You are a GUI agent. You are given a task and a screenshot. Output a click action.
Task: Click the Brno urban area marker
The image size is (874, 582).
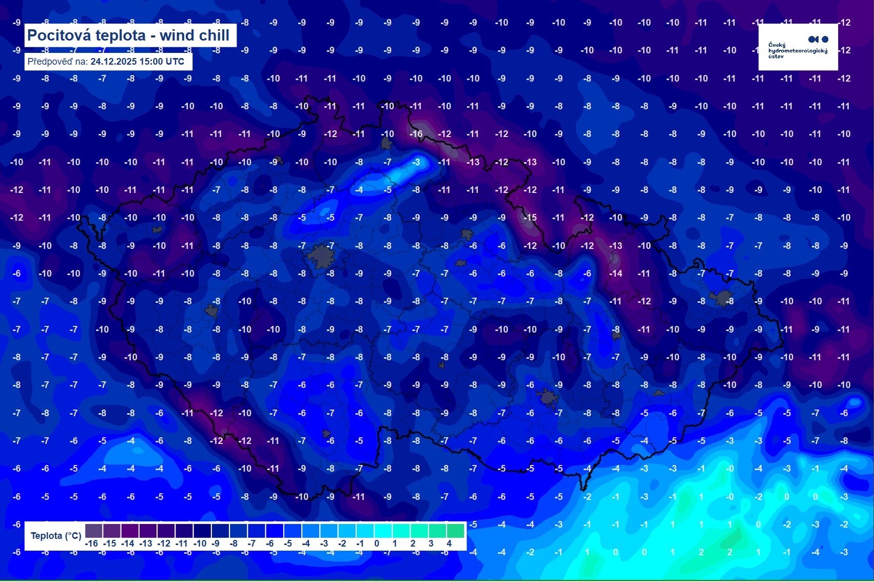(548, 397)
